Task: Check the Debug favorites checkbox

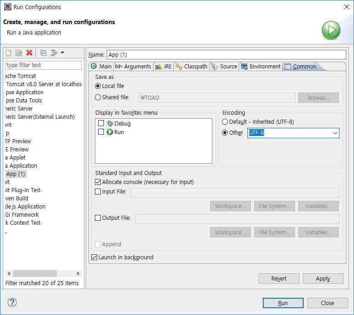Action: click(101, 123)
